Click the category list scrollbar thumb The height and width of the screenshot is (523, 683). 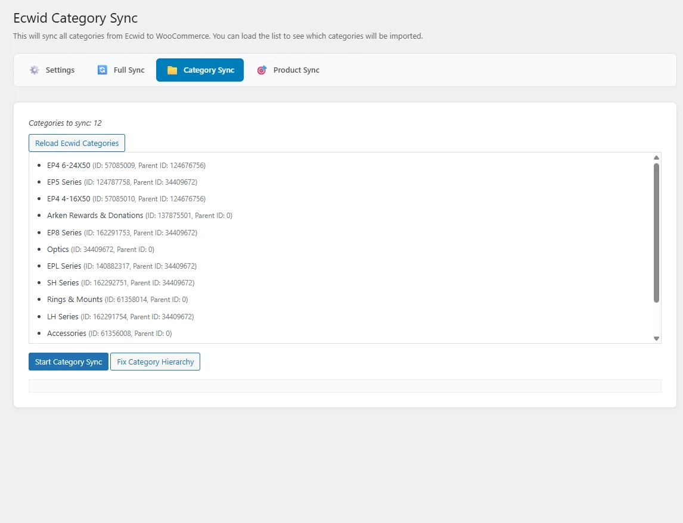pyautogui.click(x=656, y=232)
